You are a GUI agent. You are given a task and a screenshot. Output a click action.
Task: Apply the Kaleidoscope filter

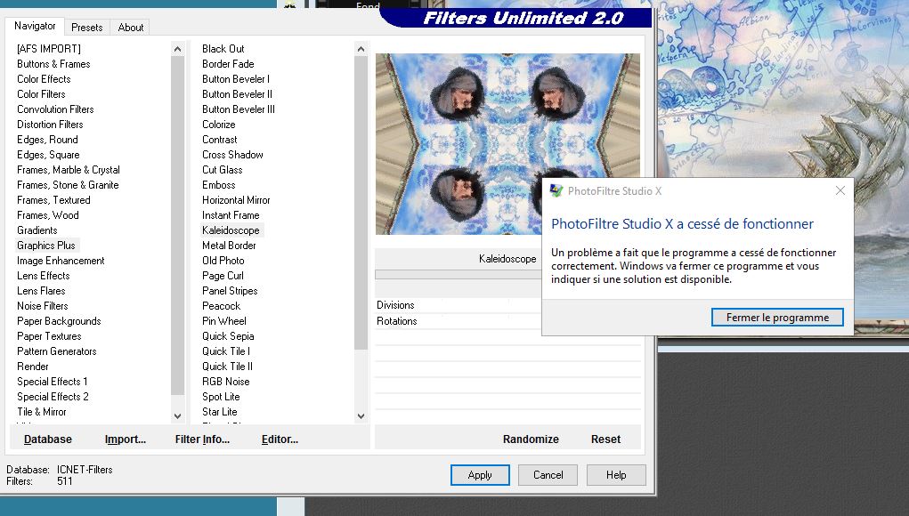[480, 475]
